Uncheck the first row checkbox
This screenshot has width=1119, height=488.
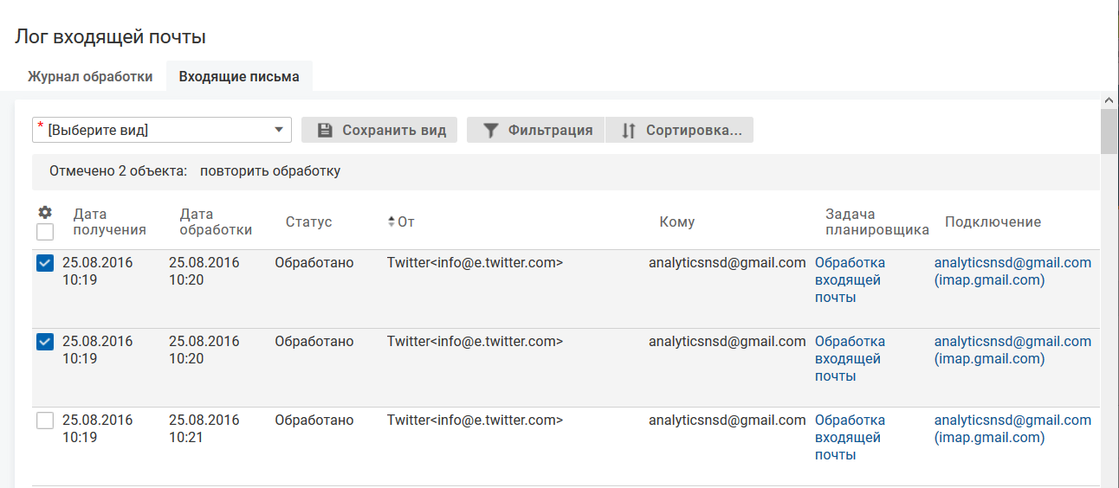click(x=45, y=264)
